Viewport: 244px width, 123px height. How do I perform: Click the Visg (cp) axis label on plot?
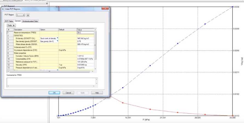point(242,61)
